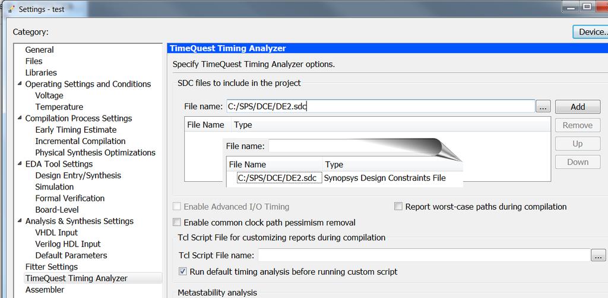This screenshot has height=298, width=608.
Task: Select Physical Synthesis Optimizations category
Action: [96, 152]
